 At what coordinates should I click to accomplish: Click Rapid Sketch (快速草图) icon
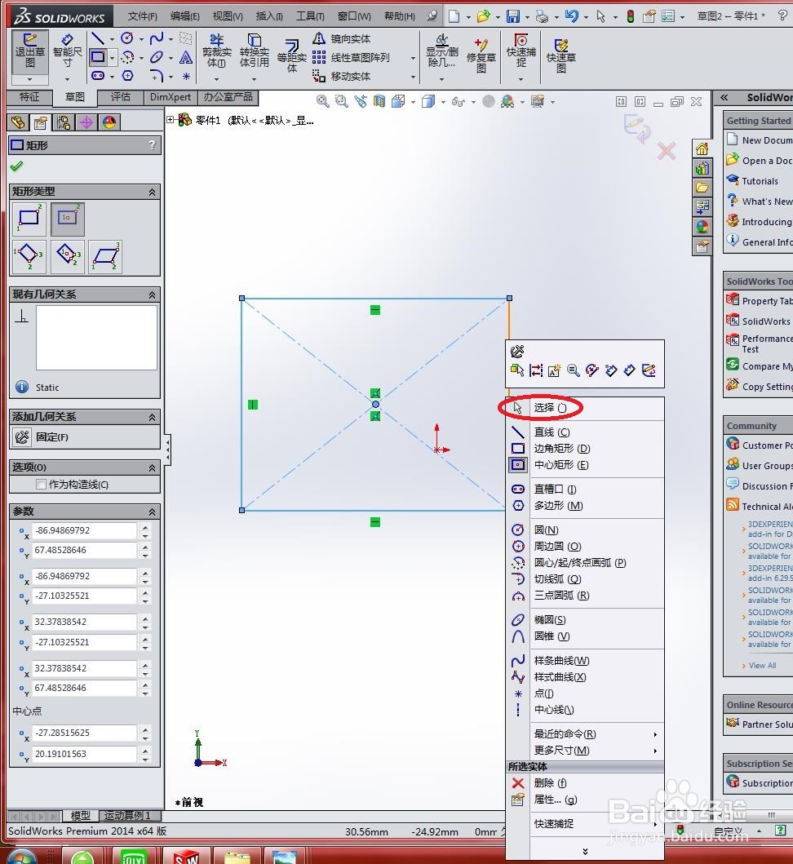click(561, 55)
